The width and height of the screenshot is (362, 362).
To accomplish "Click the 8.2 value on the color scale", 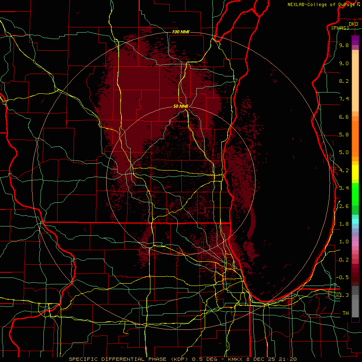I will point(344,81).
